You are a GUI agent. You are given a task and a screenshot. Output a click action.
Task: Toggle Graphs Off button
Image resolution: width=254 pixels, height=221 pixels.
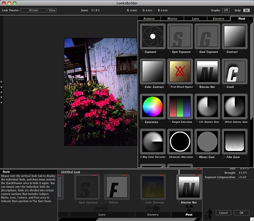click(226, 10)
